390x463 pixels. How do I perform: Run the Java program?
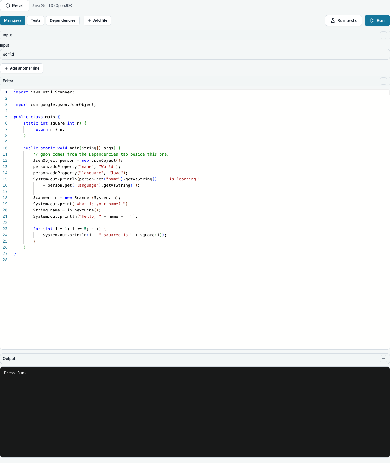pyautogui.click(x=377, y=20)
